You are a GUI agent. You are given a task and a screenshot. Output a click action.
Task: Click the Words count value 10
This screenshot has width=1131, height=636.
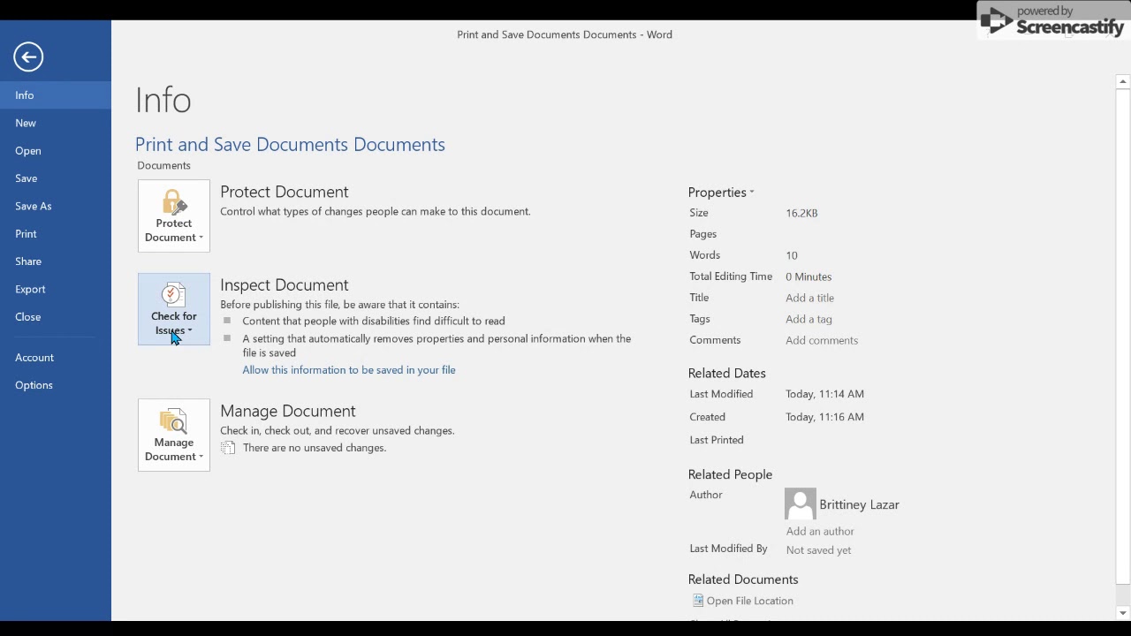tap(792, 255)
